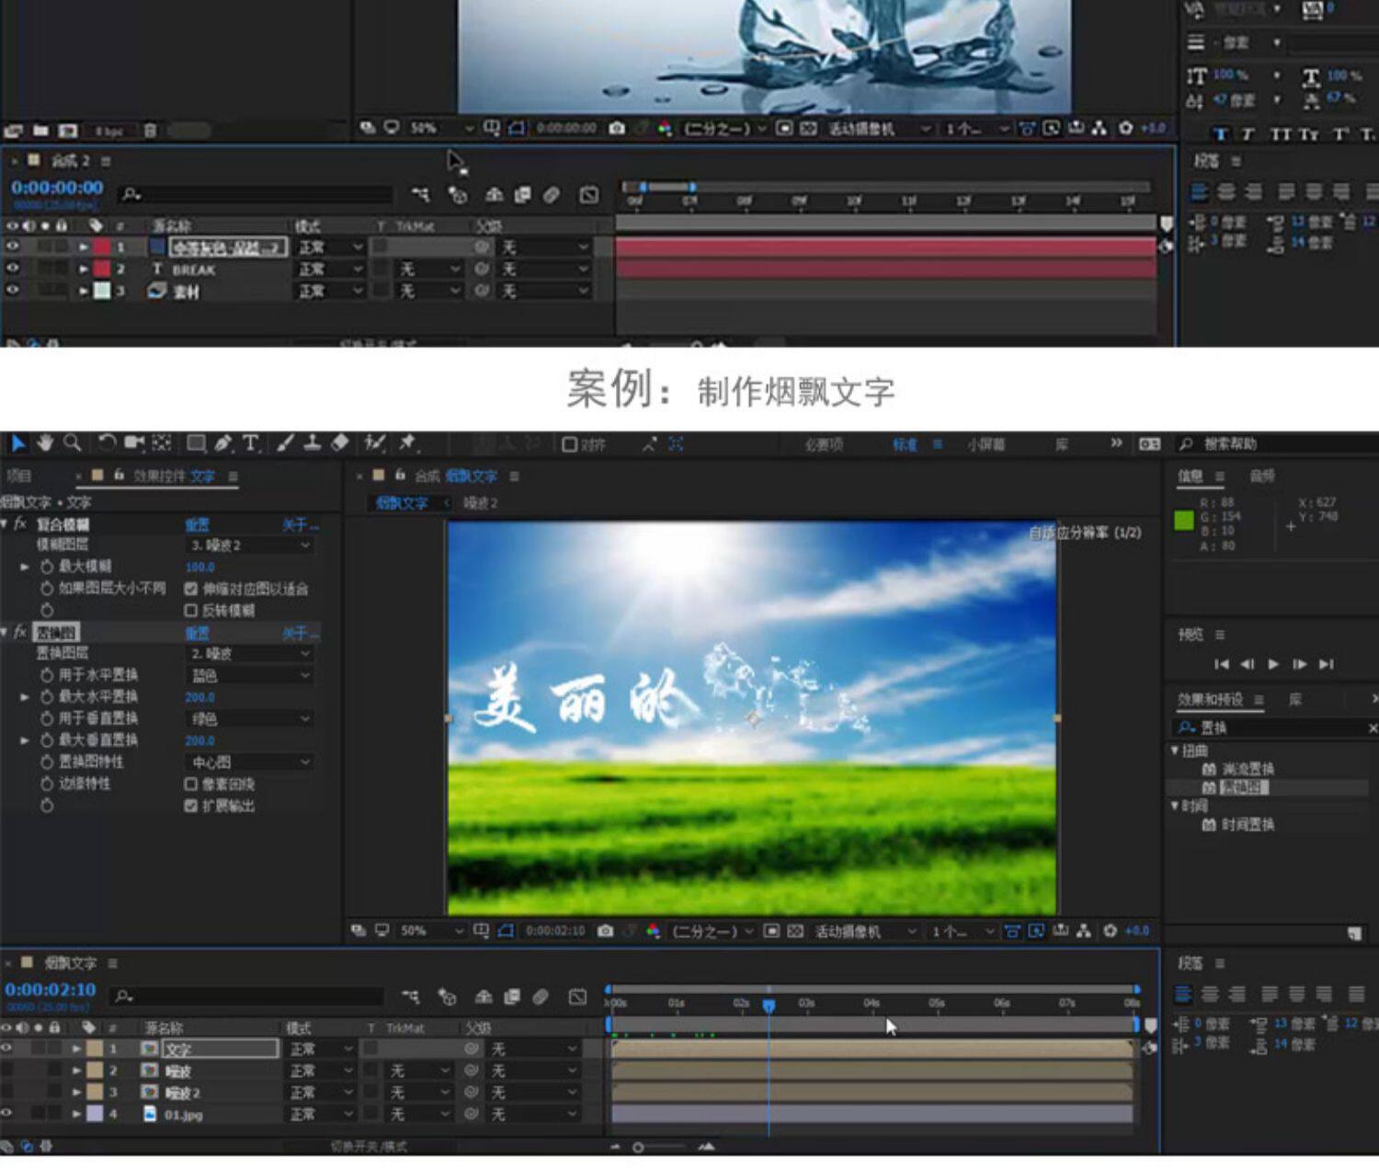Click the current-time indicator in 烟飘文字 timeline
Viewport: 1379px width, 1168px height.
[x=769, y=1005]
